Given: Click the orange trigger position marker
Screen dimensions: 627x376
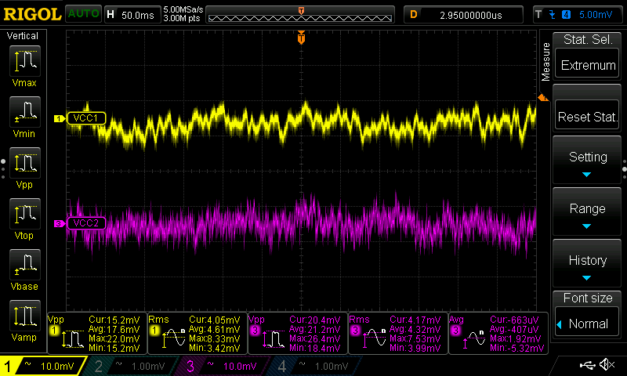Looking at the screenshot, I should (x=301, y=38).
